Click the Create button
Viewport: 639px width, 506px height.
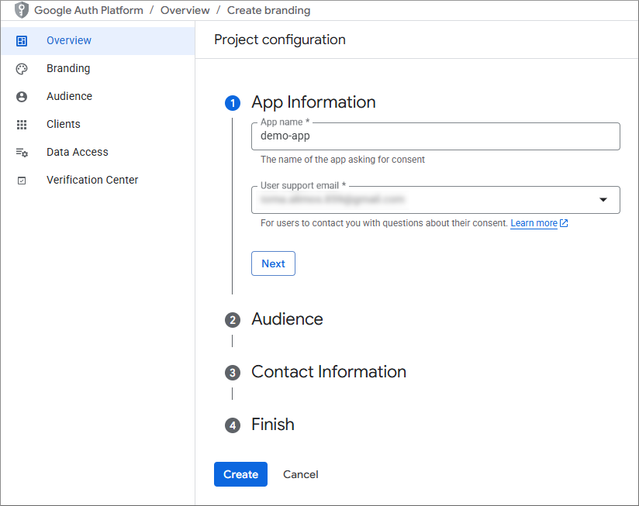pyautogui.click(x=240, y=474)
